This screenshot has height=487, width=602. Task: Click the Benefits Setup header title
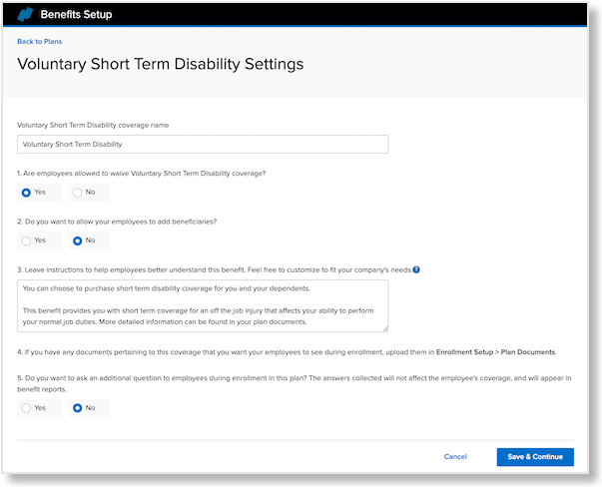pyautogui.click(x=76, y=15)
